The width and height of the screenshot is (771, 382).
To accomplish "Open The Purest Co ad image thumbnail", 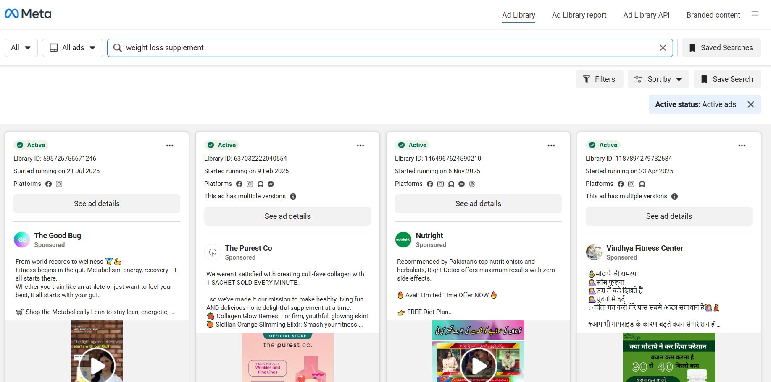I will tap(287, 358).
